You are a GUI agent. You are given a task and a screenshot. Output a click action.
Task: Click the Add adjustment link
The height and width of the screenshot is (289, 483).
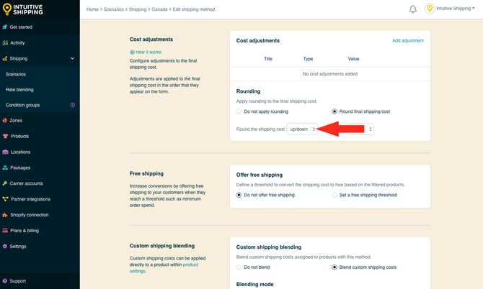coord(407,41)
